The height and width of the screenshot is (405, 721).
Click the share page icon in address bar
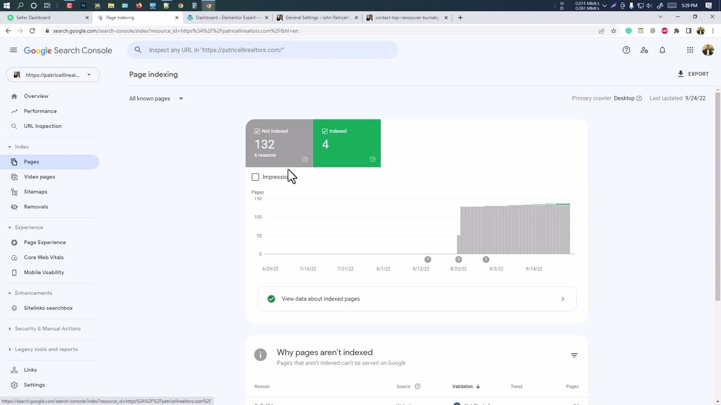coord(602,31)
